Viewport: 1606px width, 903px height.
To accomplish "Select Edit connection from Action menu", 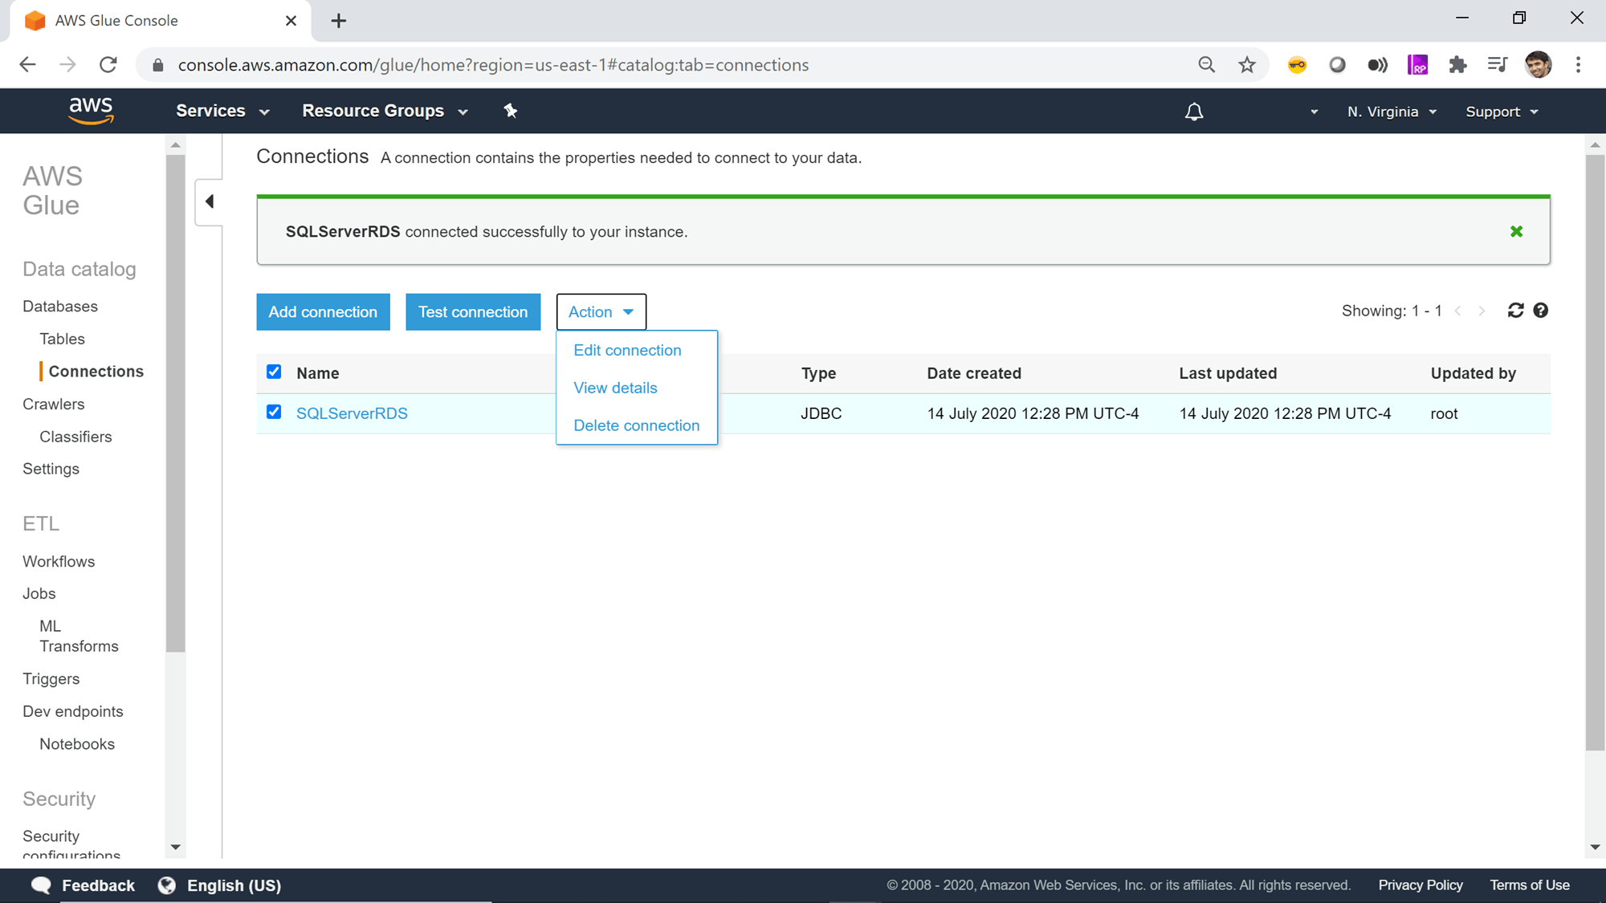I will click(x=627, y=350).
